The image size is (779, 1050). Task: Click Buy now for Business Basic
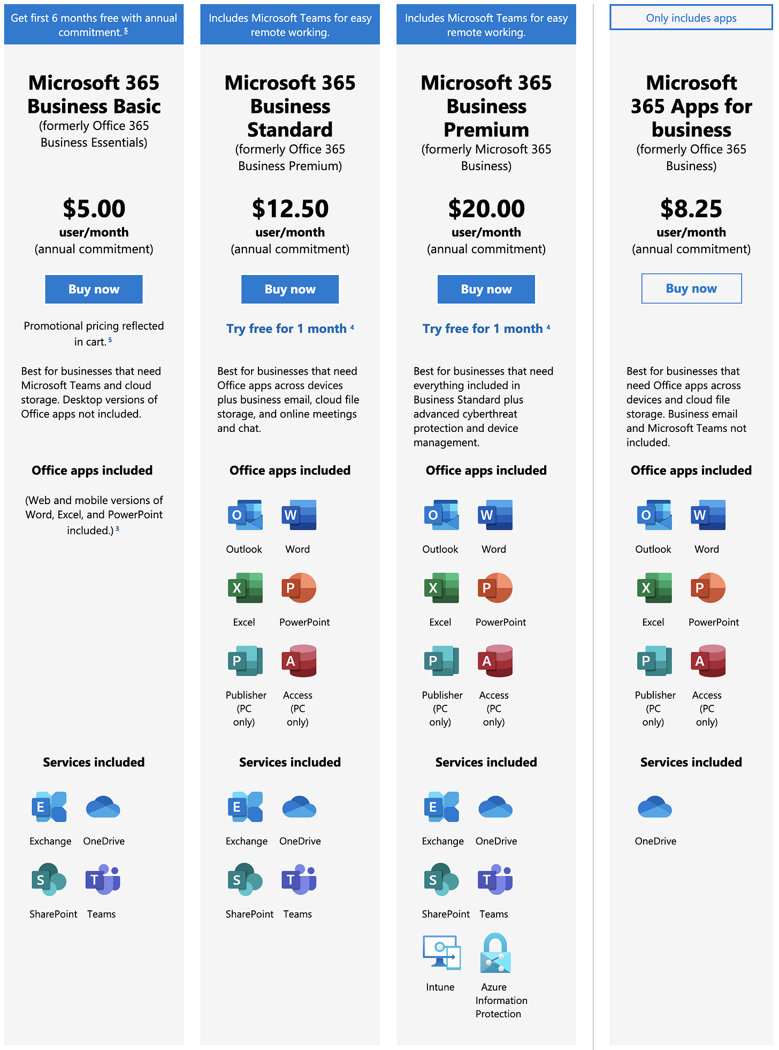point(94,289)
